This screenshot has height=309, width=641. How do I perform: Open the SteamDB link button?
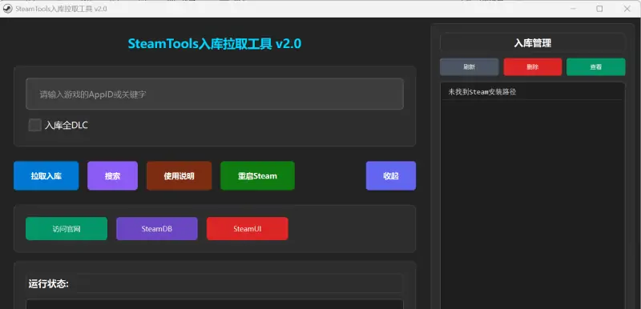[157, 229]
